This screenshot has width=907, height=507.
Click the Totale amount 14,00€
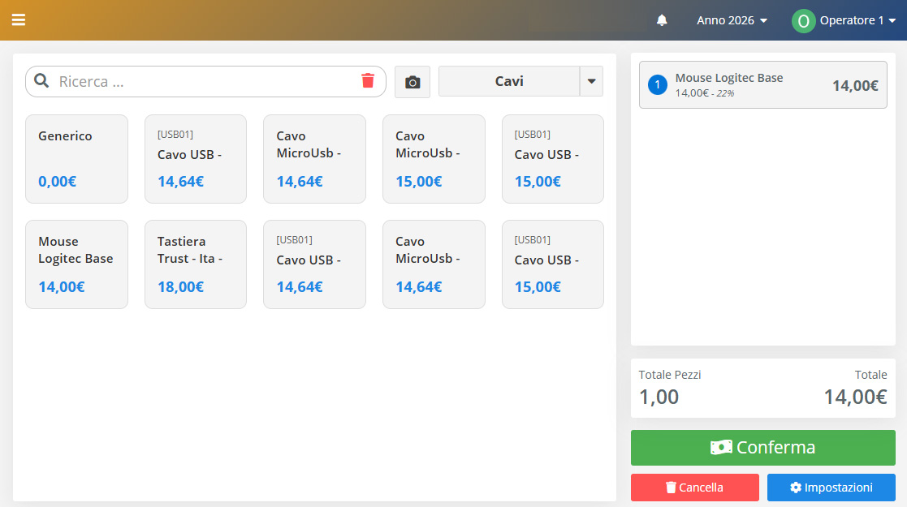pos(856,397)
